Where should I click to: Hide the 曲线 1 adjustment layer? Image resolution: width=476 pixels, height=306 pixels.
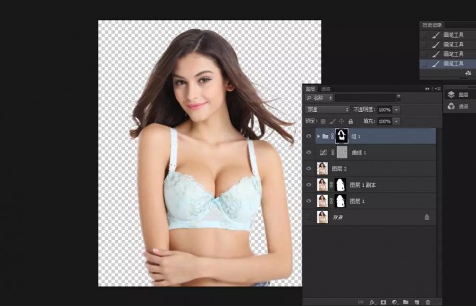pos(309,152)
